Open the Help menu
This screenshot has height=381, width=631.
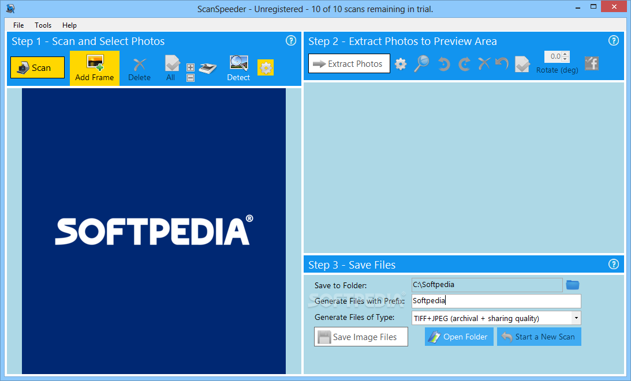[x=69, y=25]
